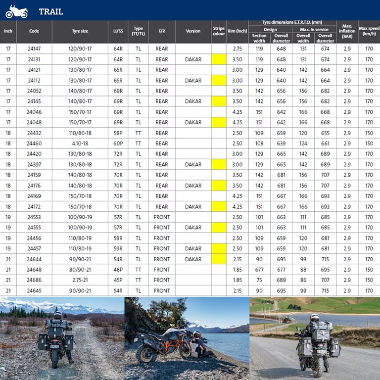The width and height of the screenshot is (380, 380).
Task: Click the 48P load index cell
Action: (118, 270)
